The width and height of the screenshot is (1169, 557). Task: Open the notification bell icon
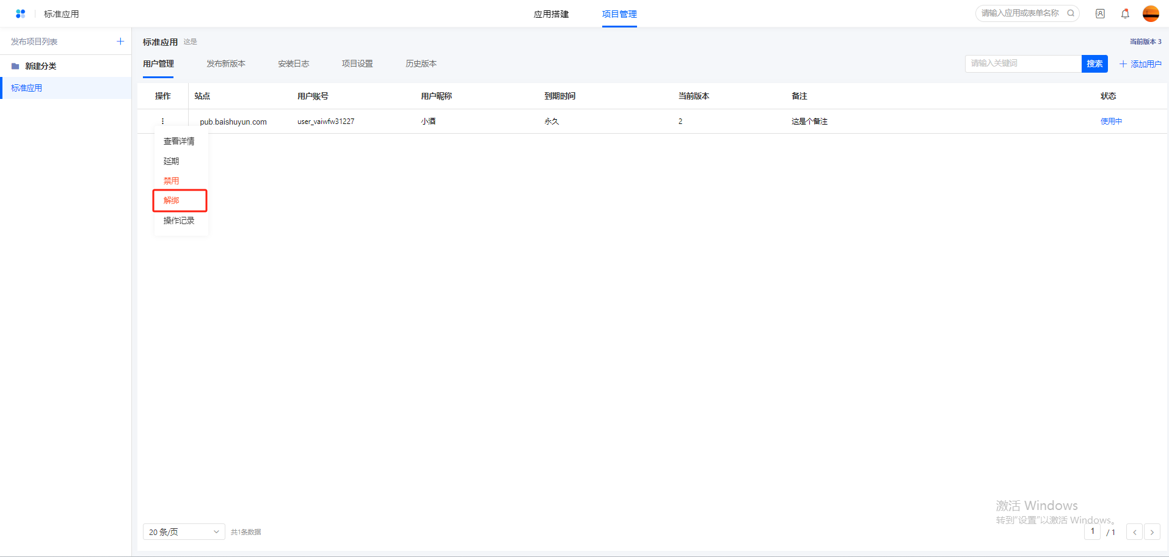tap(1125, 13)
